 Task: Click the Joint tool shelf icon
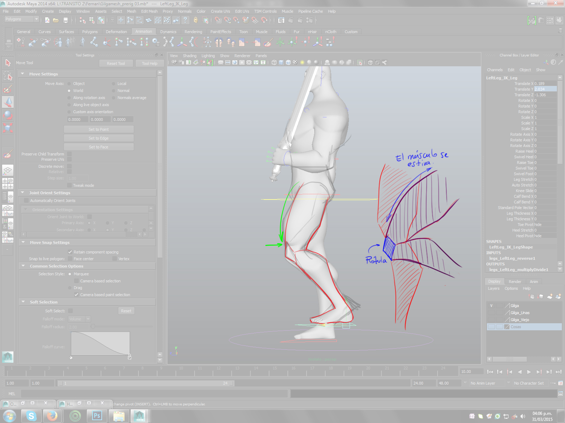94,42
